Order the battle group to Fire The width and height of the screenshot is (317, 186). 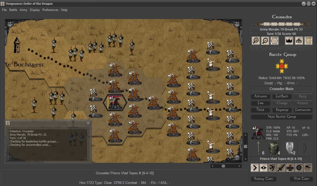coord(260,103)
